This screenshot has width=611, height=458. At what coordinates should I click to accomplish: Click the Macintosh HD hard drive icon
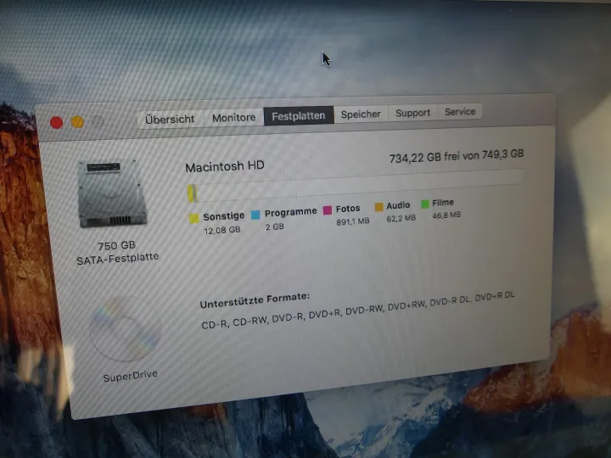(106, 194)
